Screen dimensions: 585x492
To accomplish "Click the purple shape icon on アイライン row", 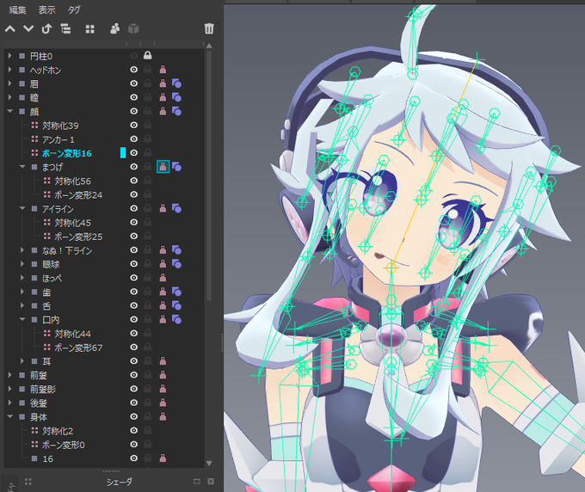I will (x=177, y=208).
